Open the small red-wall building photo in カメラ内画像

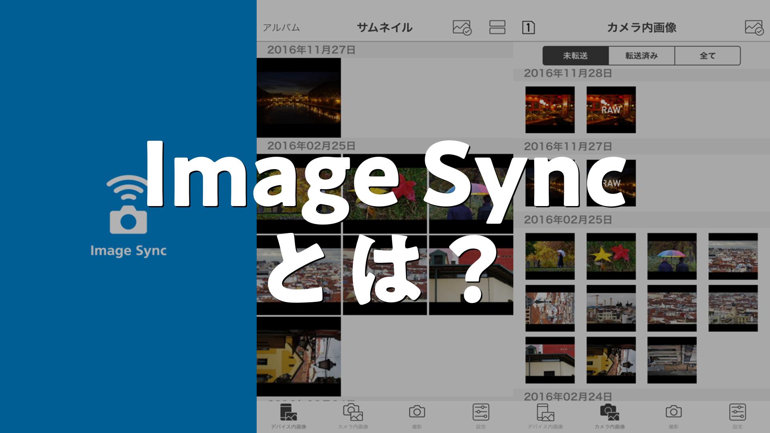click(x=550, y=360)
